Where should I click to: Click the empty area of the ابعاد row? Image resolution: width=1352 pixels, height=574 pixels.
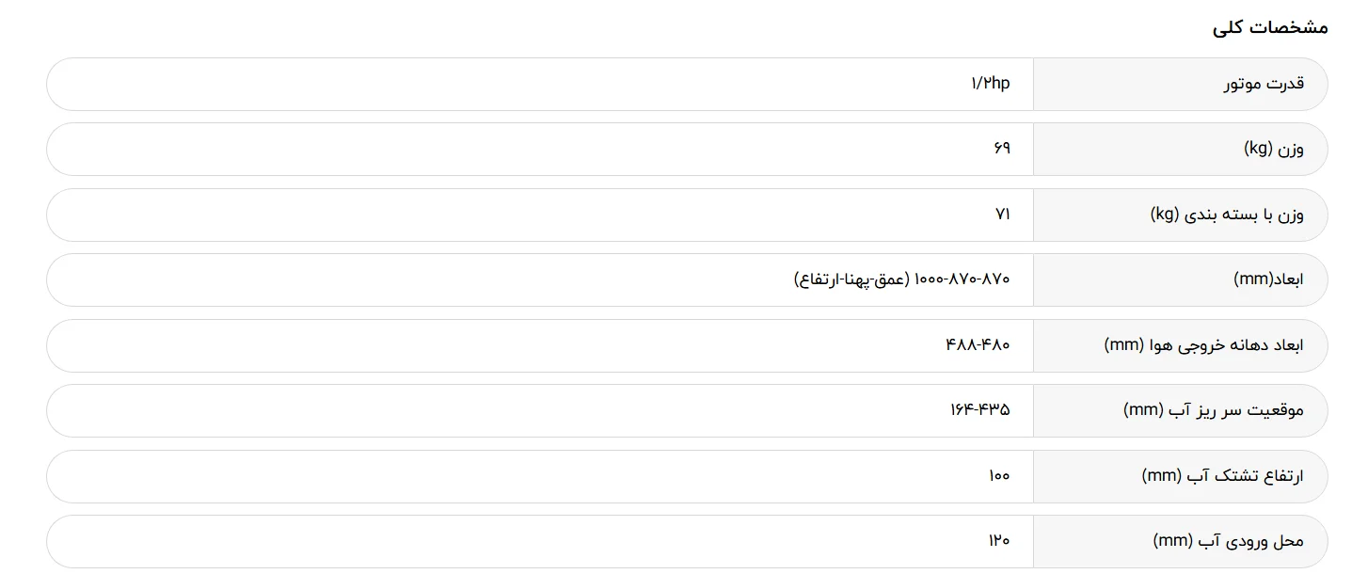click(x=414, y=279)
